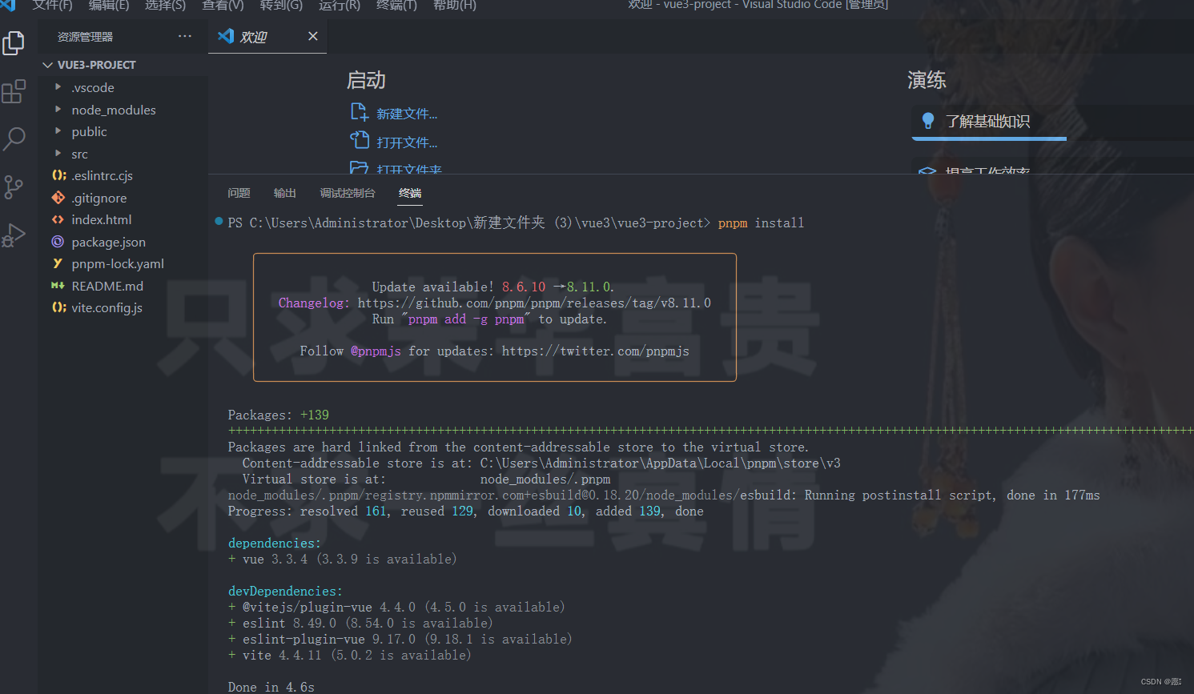The image size is (1194, 694).
Task: Expand the src folder
Action: (58, 153)
